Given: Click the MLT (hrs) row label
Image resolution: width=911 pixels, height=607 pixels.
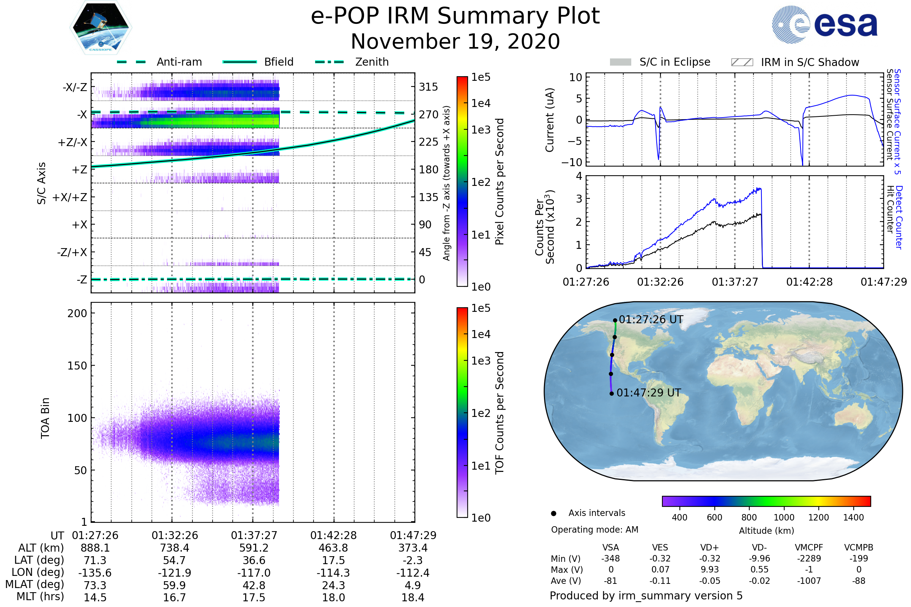Looking at the screenshot, I should 40,597.
